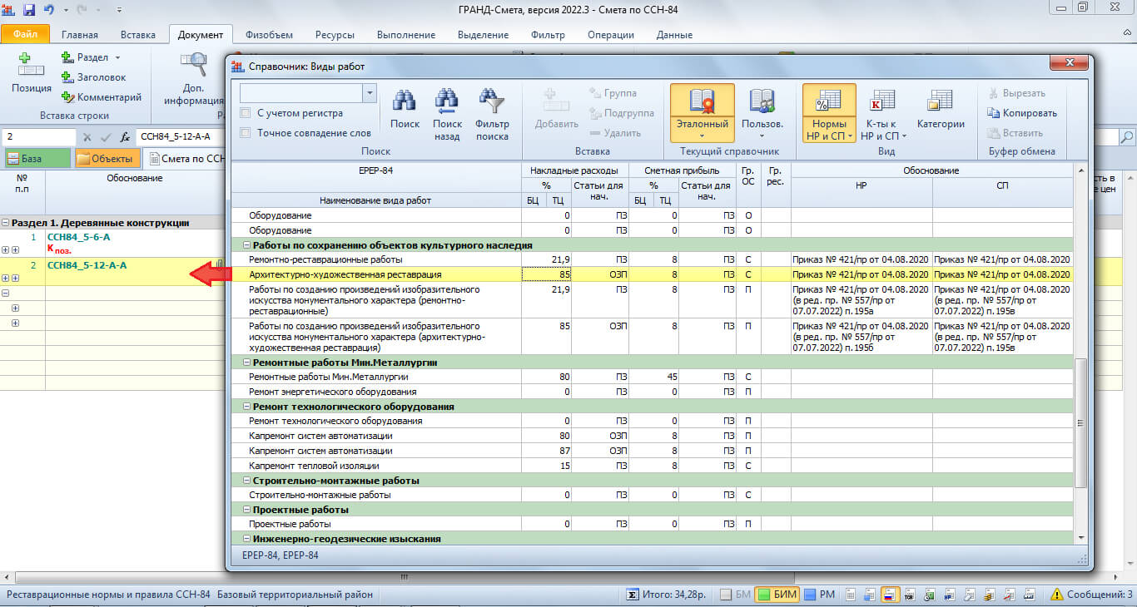Viewport: 1137px width, 607px height.
Task: Collapse Строительно-монтажные работы group
Action: (247, 481)
